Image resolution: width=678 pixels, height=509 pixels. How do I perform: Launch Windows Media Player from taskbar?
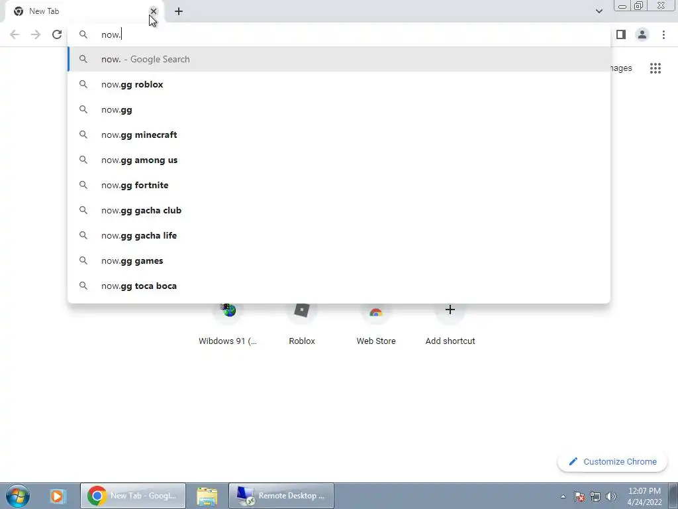(x=57, y=496)
